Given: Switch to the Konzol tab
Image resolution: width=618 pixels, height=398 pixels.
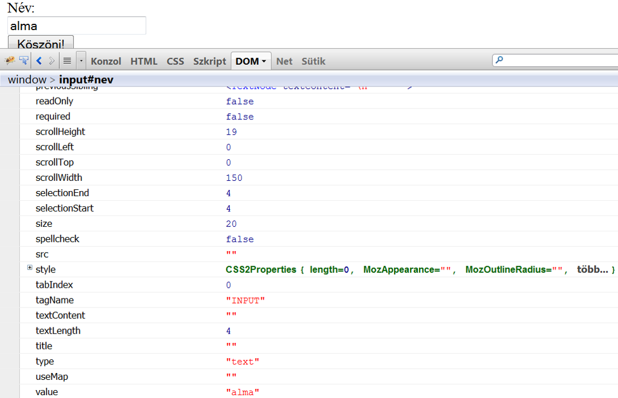Looking at the screenshot, I should pyautogui.click(x=106, y=61).
